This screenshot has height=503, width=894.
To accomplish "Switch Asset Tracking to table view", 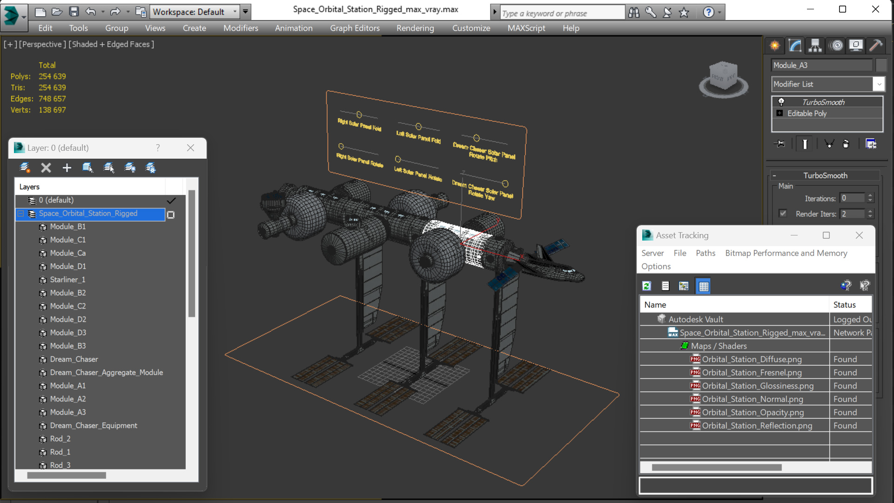I will point(703,286).
